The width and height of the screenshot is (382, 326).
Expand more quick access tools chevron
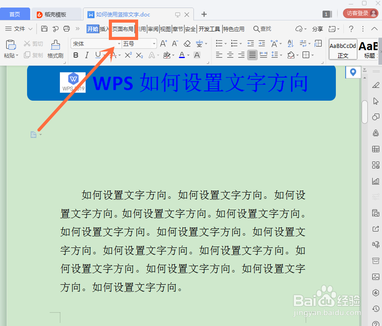pos(77,29)
